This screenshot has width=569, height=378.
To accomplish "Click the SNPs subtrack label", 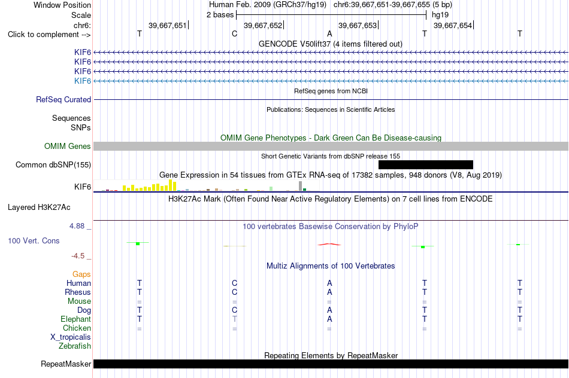I will (x=81, y=127).
